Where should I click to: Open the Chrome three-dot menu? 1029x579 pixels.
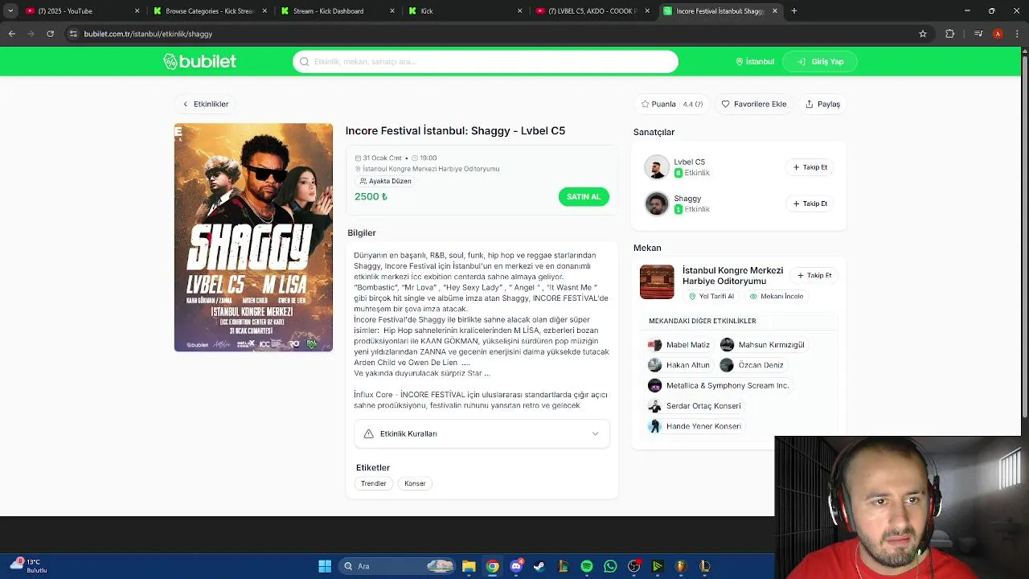(1016, 34)
